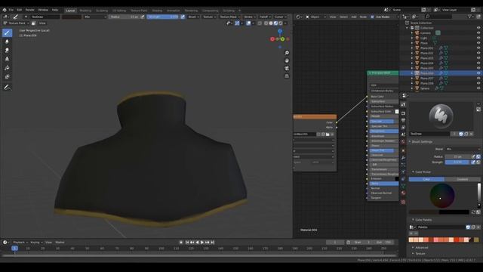
Task: Switch perspective/orthographic with grid icon
Action: 287,76
